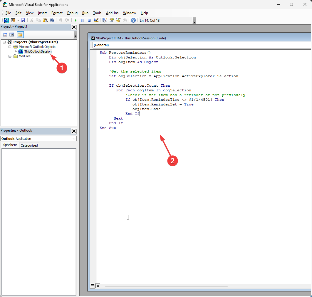The width and height of the screenshot is (312, 297).
Task: Select ThisOutlookSession in the project tree
Action: [38, 51]
